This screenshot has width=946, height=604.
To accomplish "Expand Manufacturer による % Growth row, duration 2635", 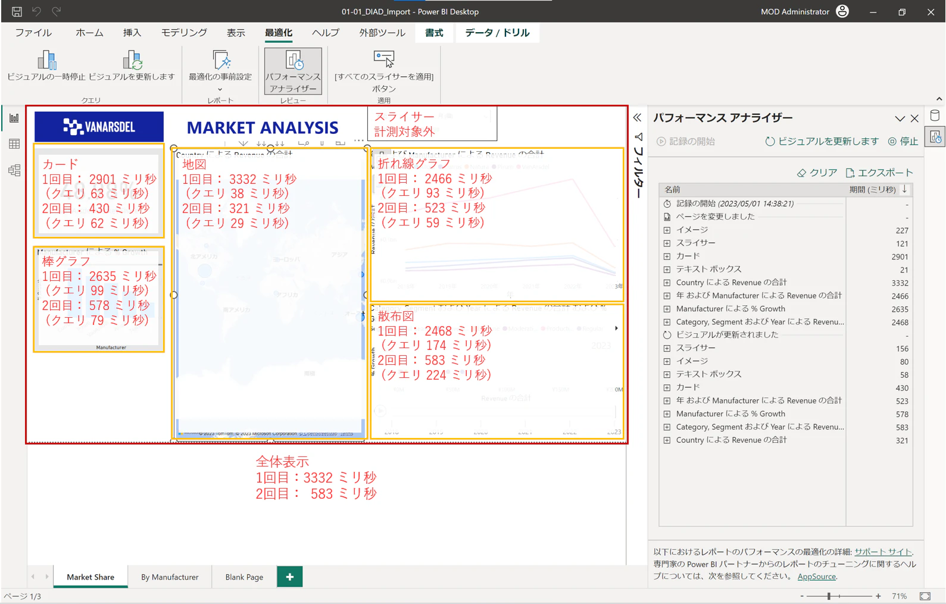I will (x=667, y=309).
